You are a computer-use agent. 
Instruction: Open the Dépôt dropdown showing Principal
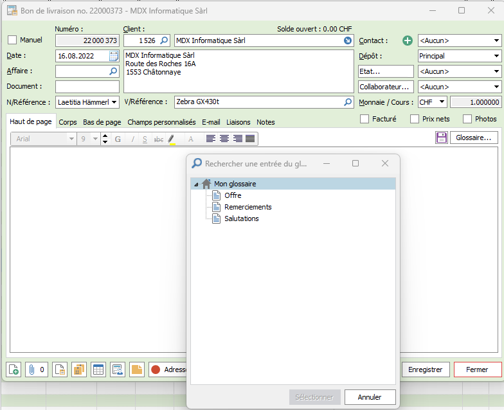point(459,56)
